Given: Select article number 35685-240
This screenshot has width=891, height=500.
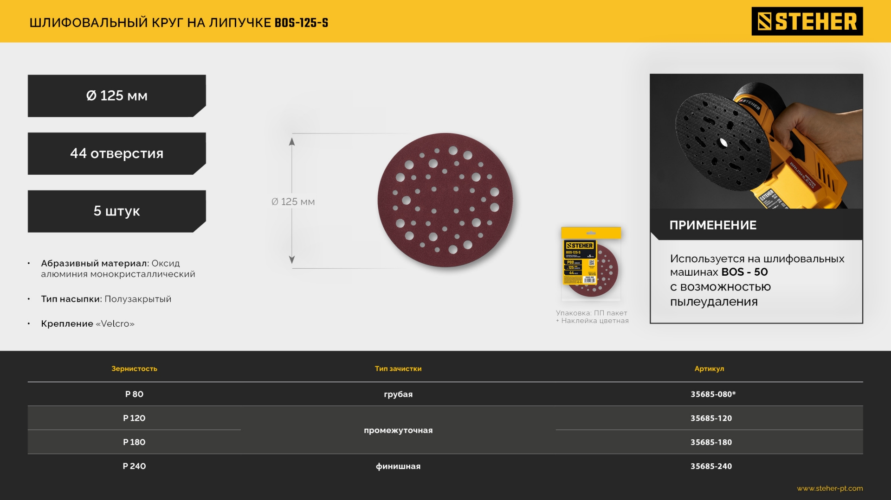Looking at the screenshot, I should point(711,466).
